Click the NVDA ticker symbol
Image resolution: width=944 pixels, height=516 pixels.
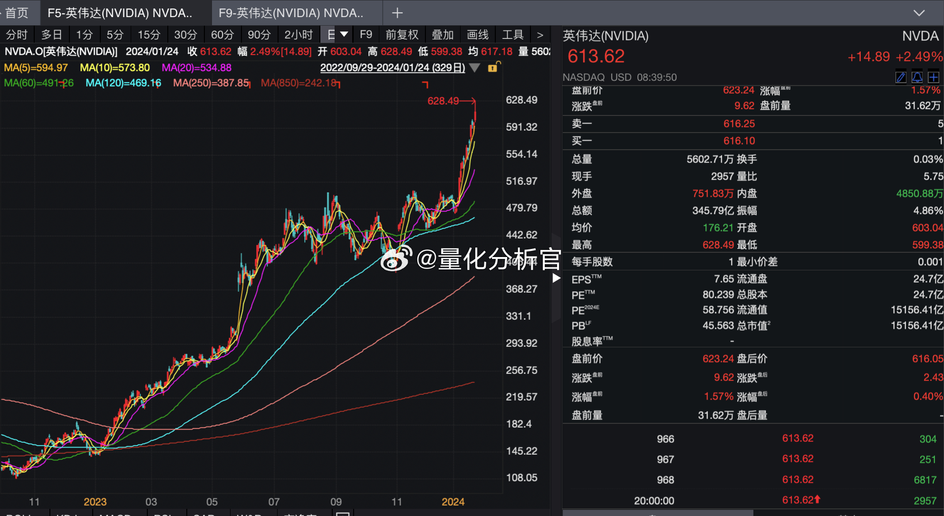[x=921, y=36]
